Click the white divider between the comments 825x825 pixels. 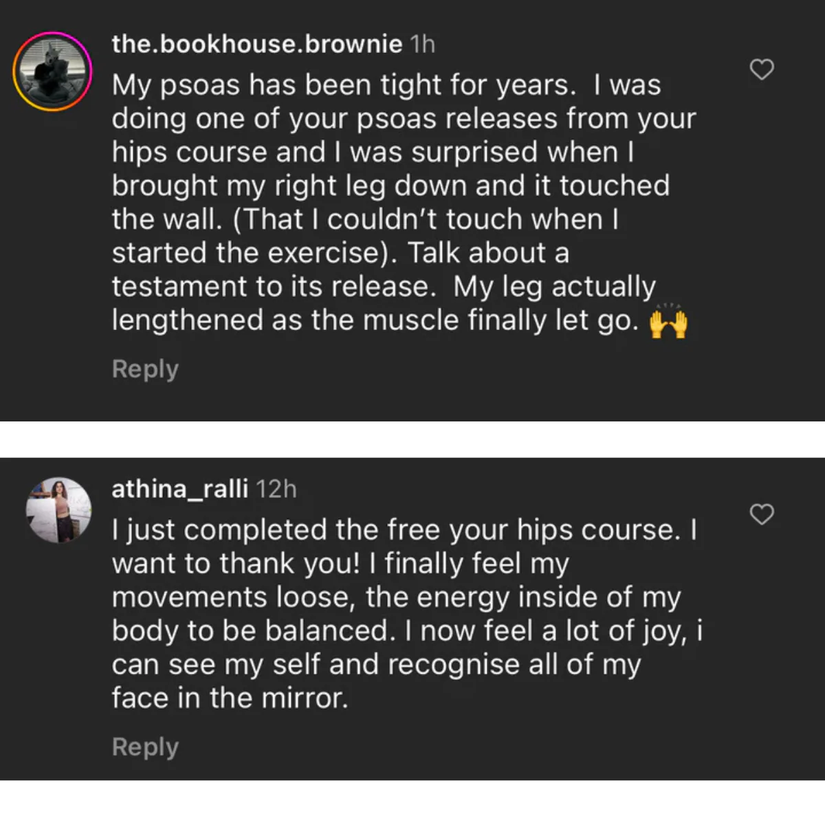tap(412, 439)
